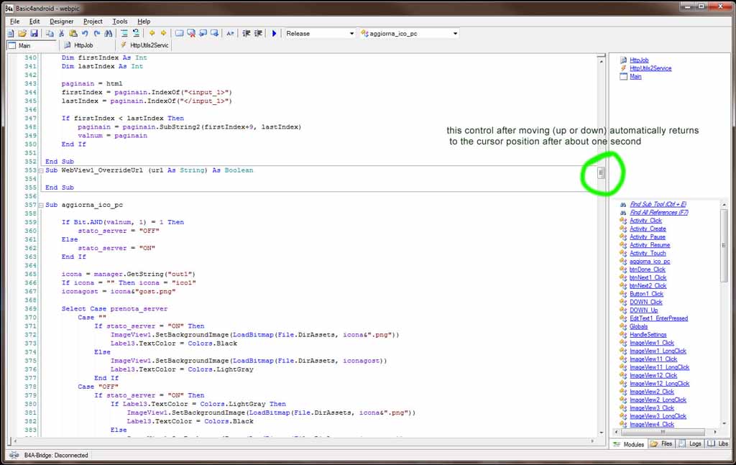Run the project with blue play icon
The height and width of the screenshot is (465, 736).
(x=274, y=33)
